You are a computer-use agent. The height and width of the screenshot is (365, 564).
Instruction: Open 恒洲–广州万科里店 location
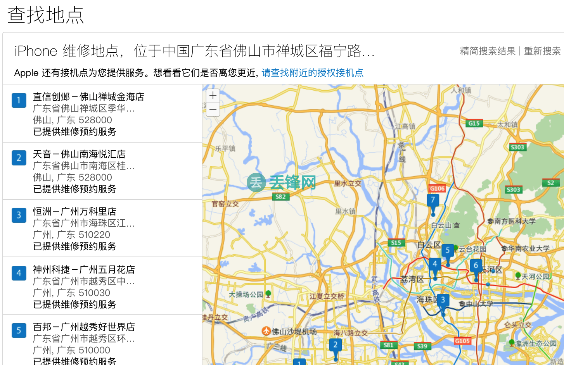pos(74,212)
